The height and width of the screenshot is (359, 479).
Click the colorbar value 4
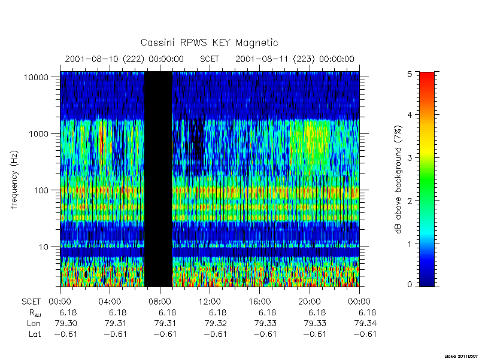(x=410, y=115)
